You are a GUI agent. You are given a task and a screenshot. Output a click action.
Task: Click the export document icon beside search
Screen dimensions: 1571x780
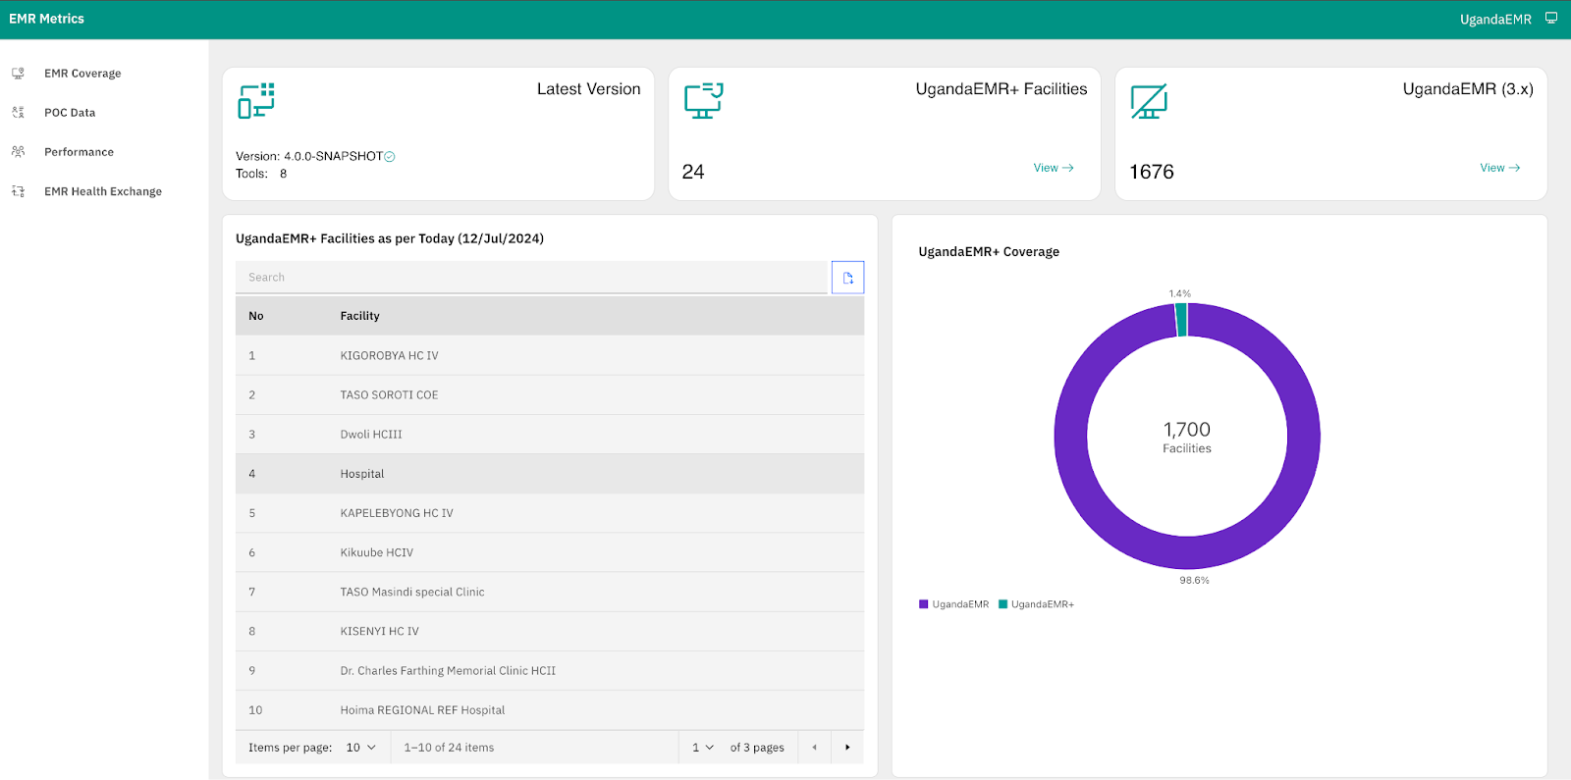click(847, 278)
